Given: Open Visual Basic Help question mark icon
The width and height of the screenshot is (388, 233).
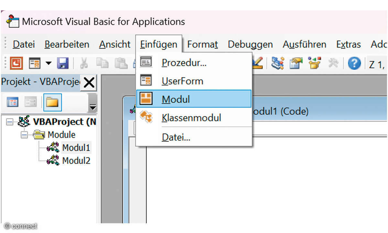Looking at the screenshot, I should pyautogui.click(x=354, y=63).
